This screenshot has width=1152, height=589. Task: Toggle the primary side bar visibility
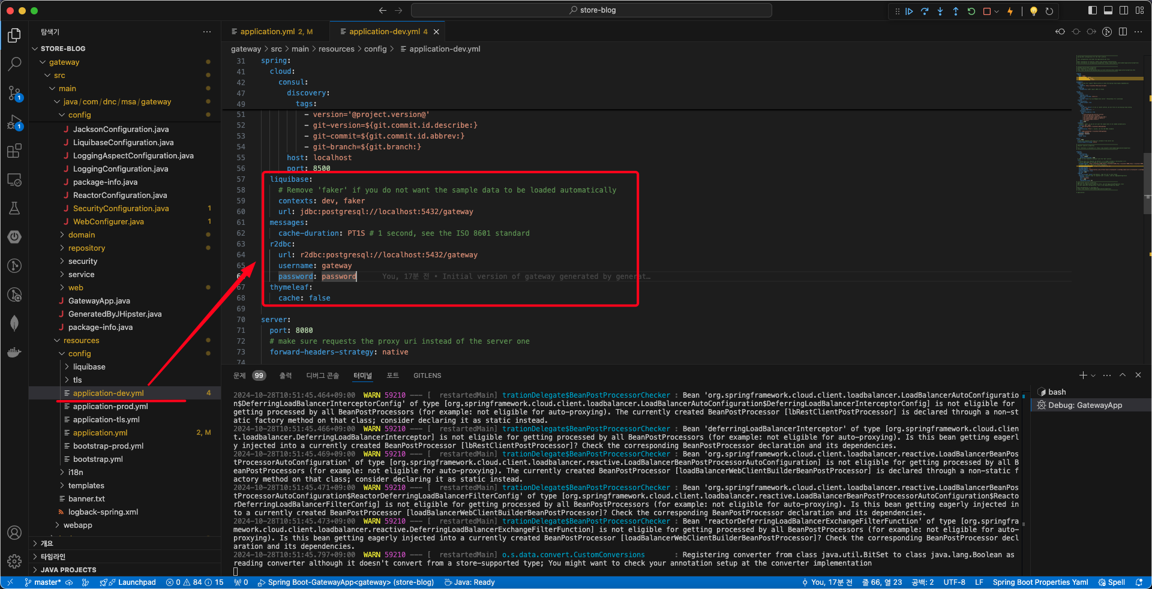coord(1093,10)
